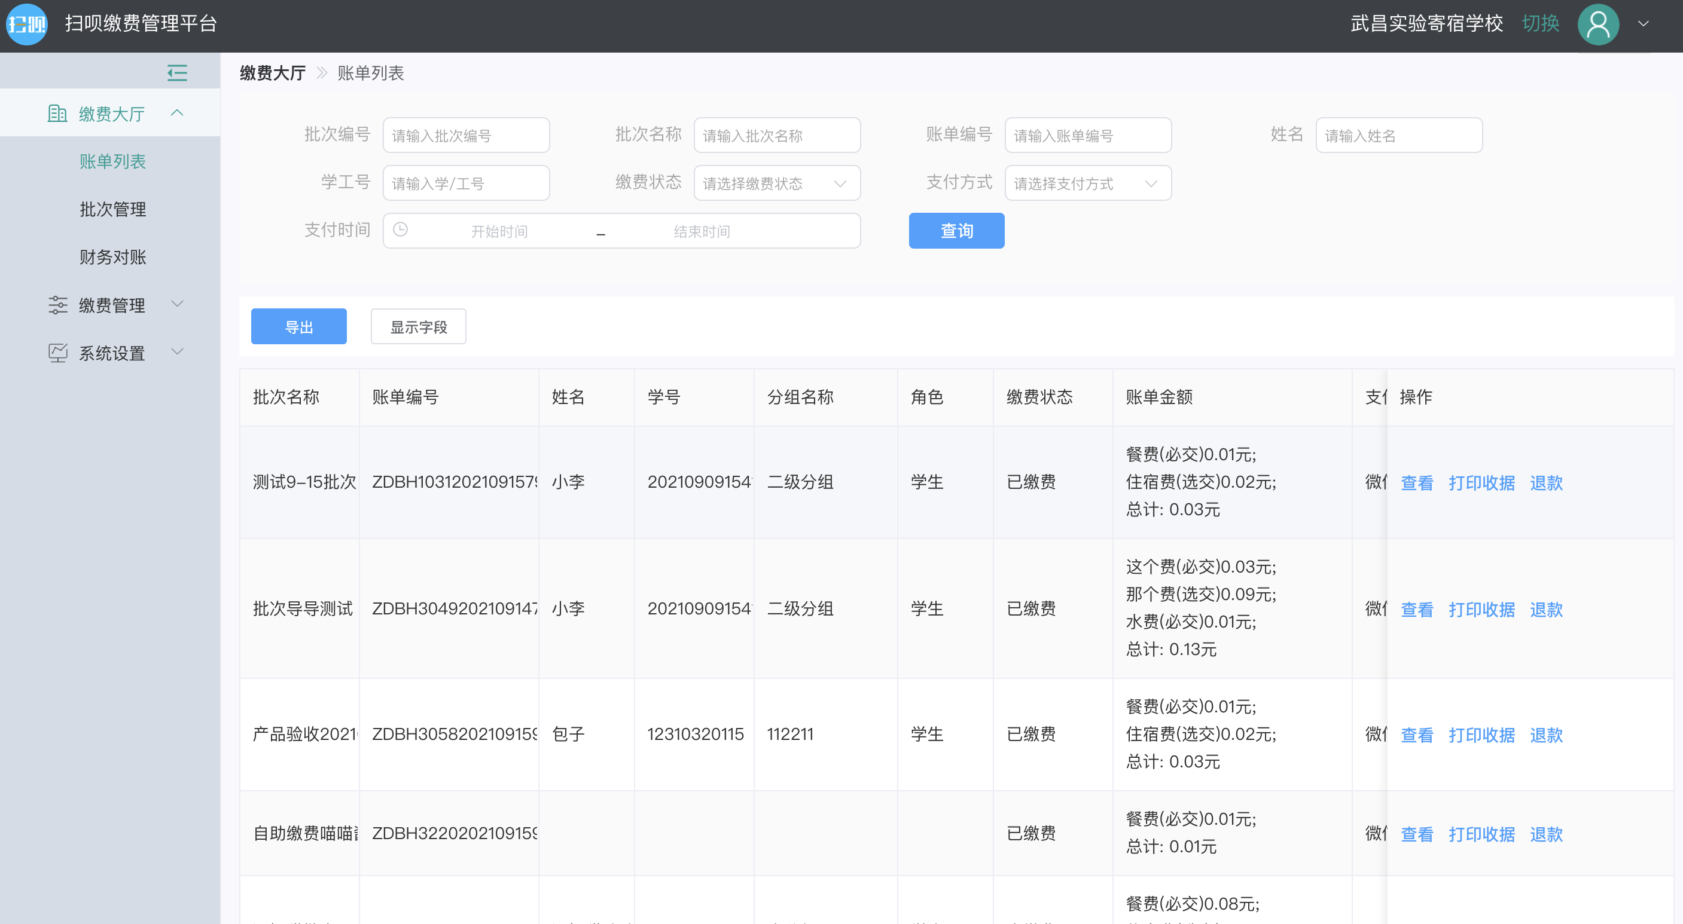Click the 缴费大厅 building icon
This screenshot has width=1683, height=924.
tap(57, 114)
